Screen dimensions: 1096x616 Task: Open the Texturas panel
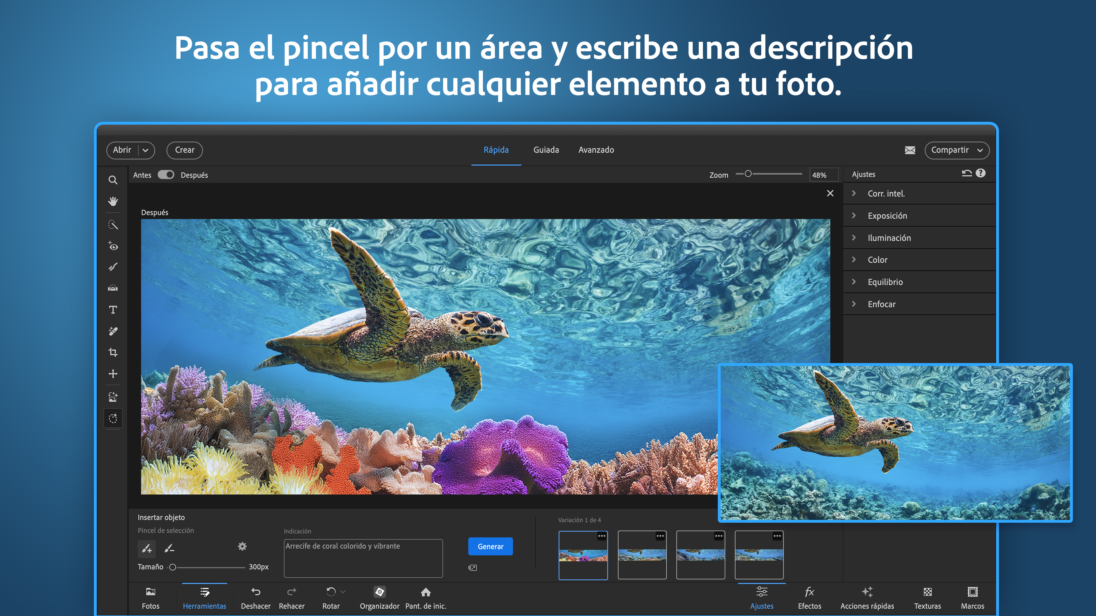click(928, 598)
